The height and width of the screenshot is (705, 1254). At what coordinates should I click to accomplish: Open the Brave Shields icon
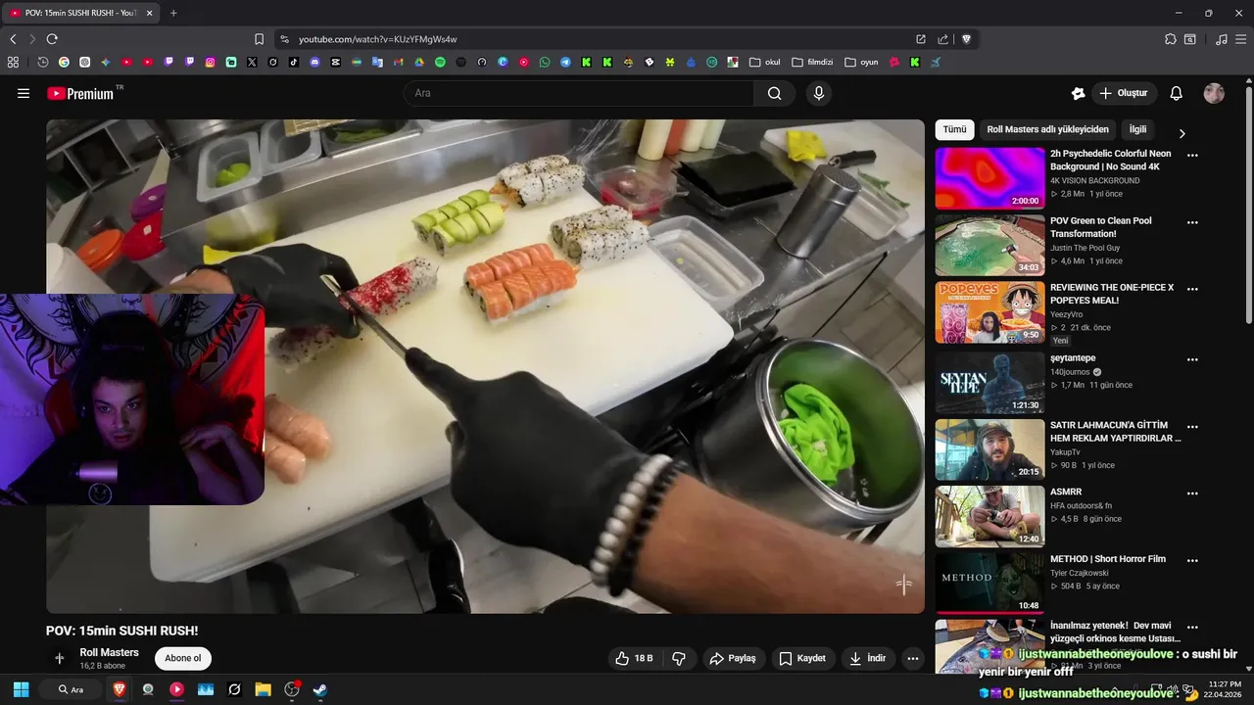pos(966,39)
